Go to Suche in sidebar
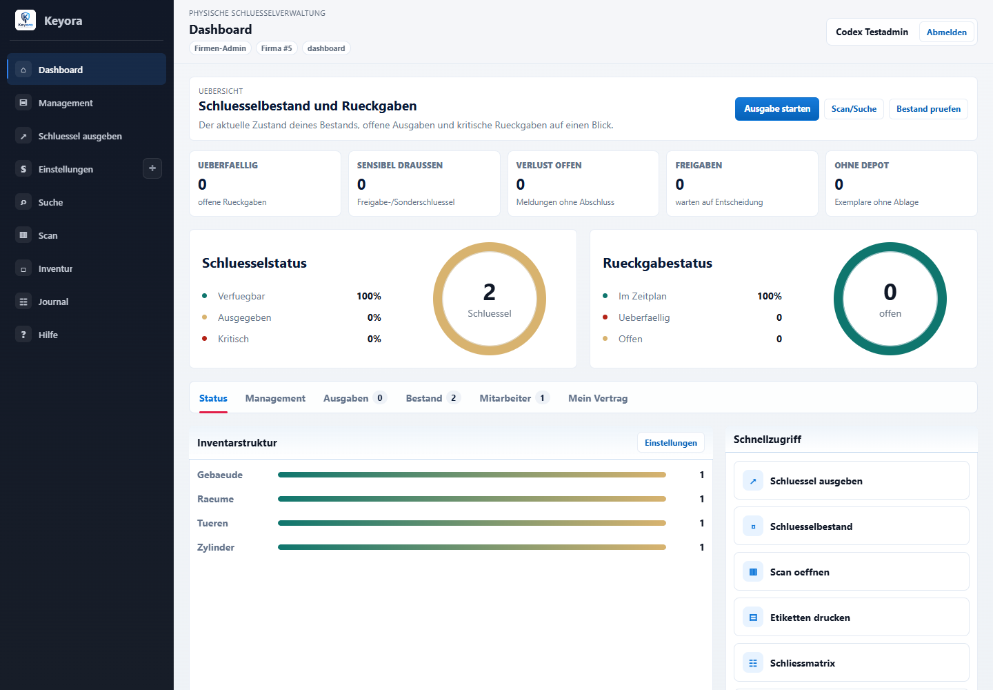The width and height of the screenshot is (993, 690). point(86,202)
